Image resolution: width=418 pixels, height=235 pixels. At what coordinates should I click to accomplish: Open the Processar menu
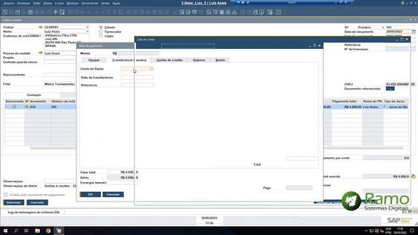(x=24, y=3)
